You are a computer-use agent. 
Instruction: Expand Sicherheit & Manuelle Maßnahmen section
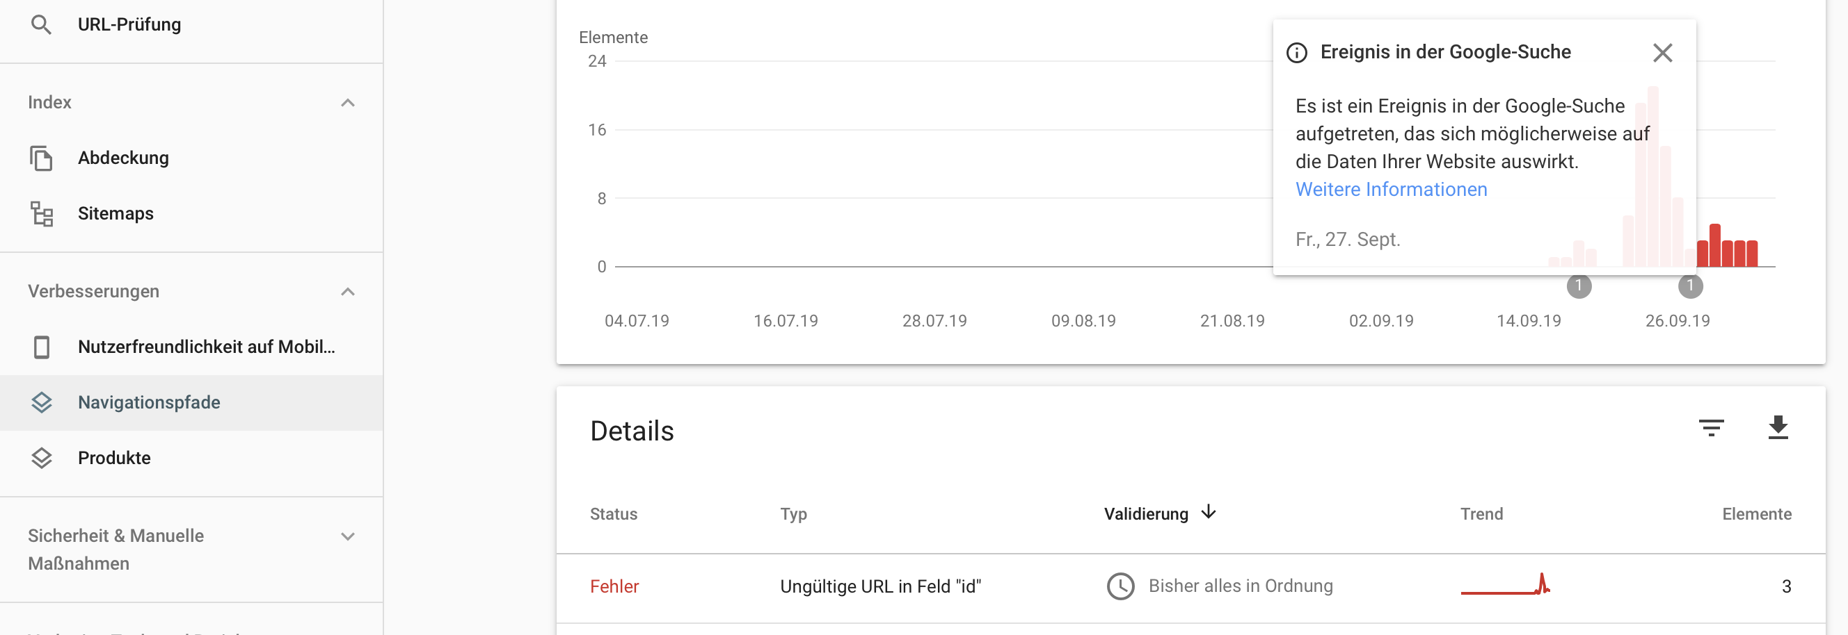click(348, 537)
